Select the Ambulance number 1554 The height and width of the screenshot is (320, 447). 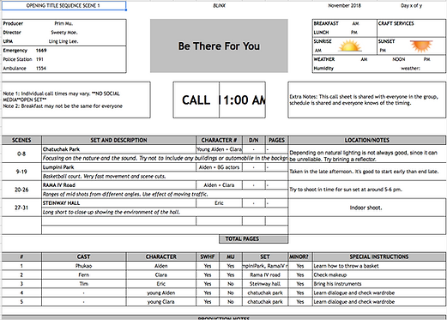41,68
